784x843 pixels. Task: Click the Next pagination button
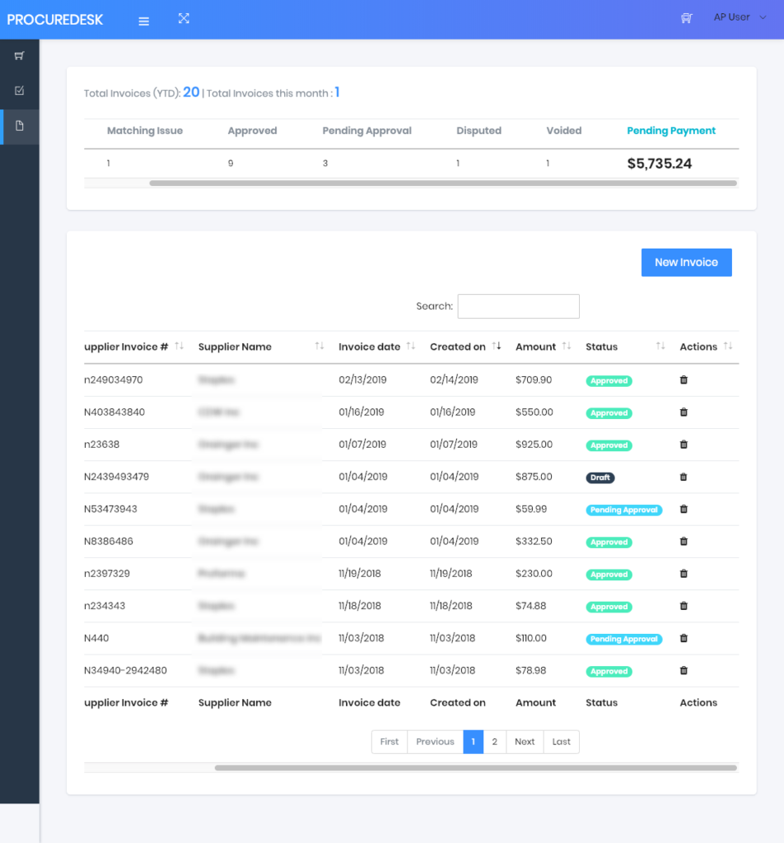525,742
